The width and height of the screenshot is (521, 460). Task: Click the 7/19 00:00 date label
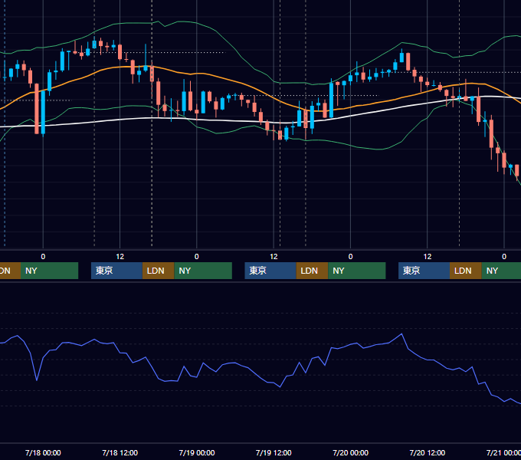[x=197, y=452]
